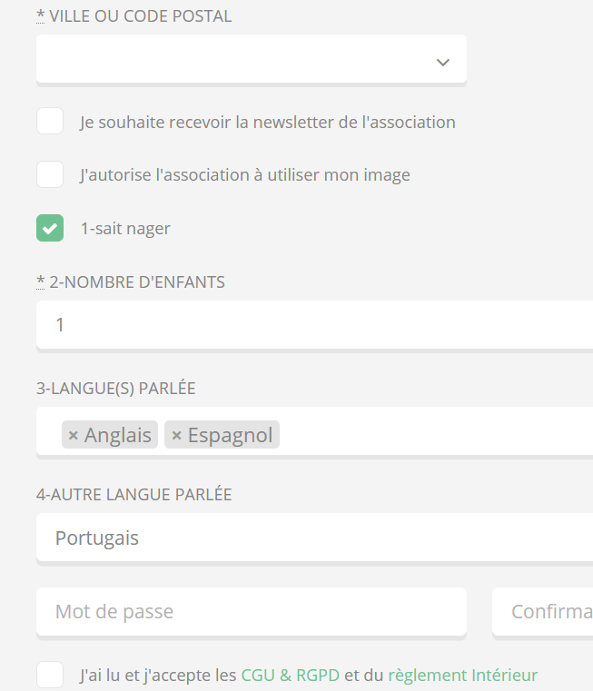Remove the Anglais language tag

pyautogui.click(x=74, y=436)
